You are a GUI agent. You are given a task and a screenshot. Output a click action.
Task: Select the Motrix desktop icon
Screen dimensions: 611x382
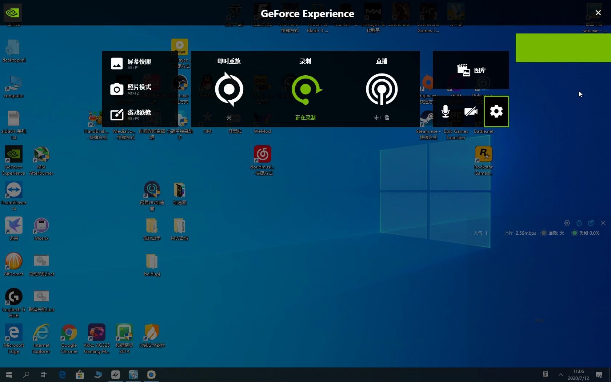pos(41,229)
